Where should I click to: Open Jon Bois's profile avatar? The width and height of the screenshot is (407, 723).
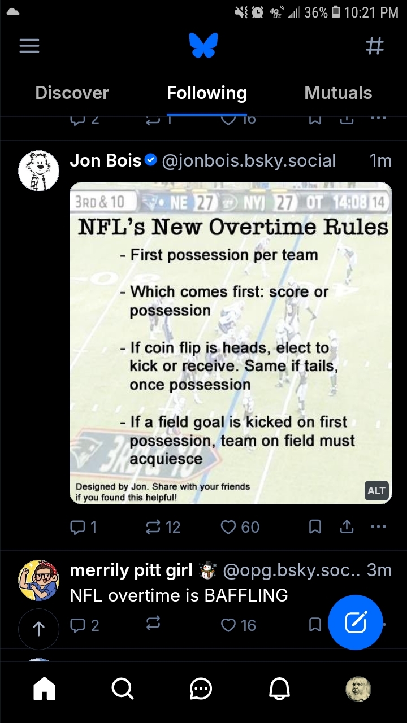[39, 171]
